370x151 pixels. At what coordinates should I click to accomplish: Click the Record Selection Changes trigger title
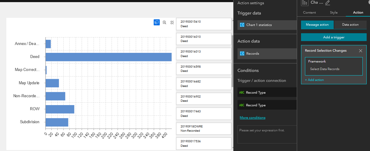(326, 51)
